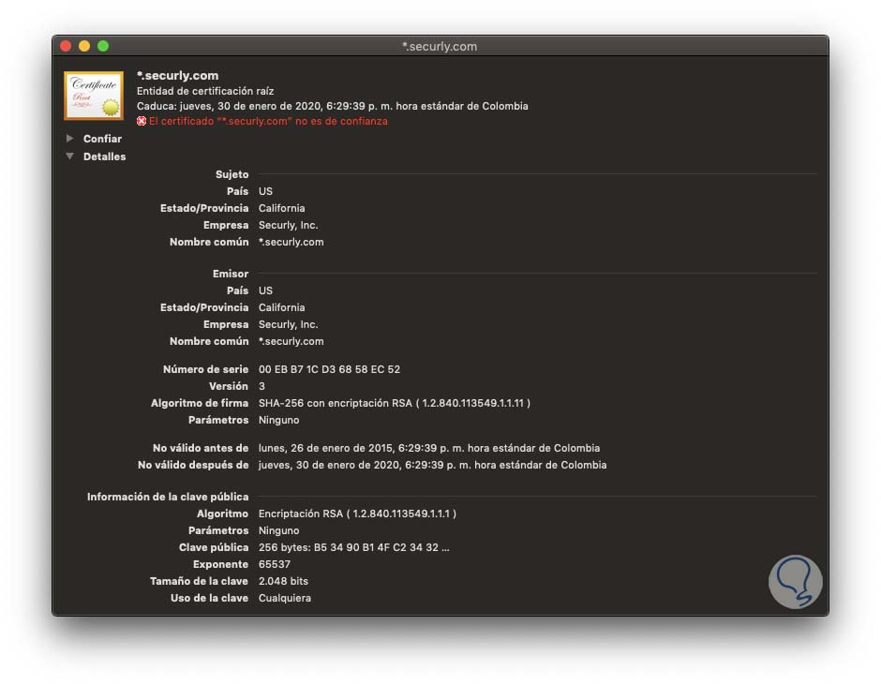Image resolution: width=881 pixels, height=685 pixels.
Task: Minimize the window using yellow button
Action: [84, 46]
